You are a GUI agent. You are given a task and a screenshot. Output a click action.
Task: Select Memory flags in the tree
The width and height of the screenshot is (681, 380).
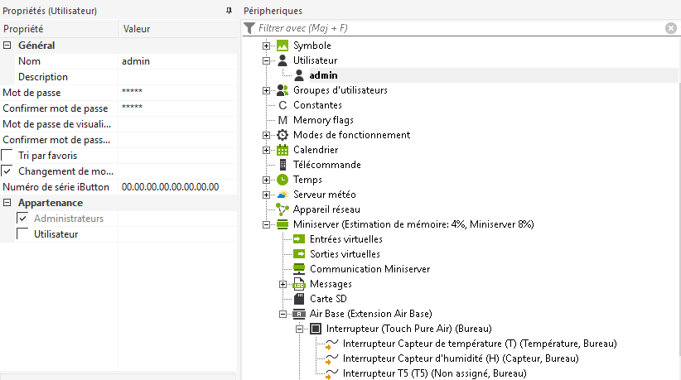click(x=323, y=120)
